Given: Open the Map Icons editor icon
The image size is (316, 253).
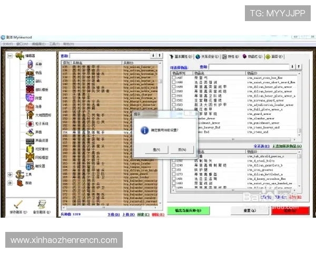Looking at the screenshot, I should click(x=30, y=115).
